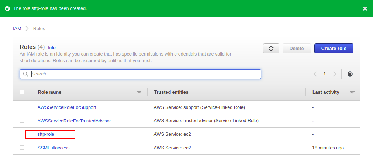Click the Role name column header
The image size is (373, 167).
click(49, 92)
